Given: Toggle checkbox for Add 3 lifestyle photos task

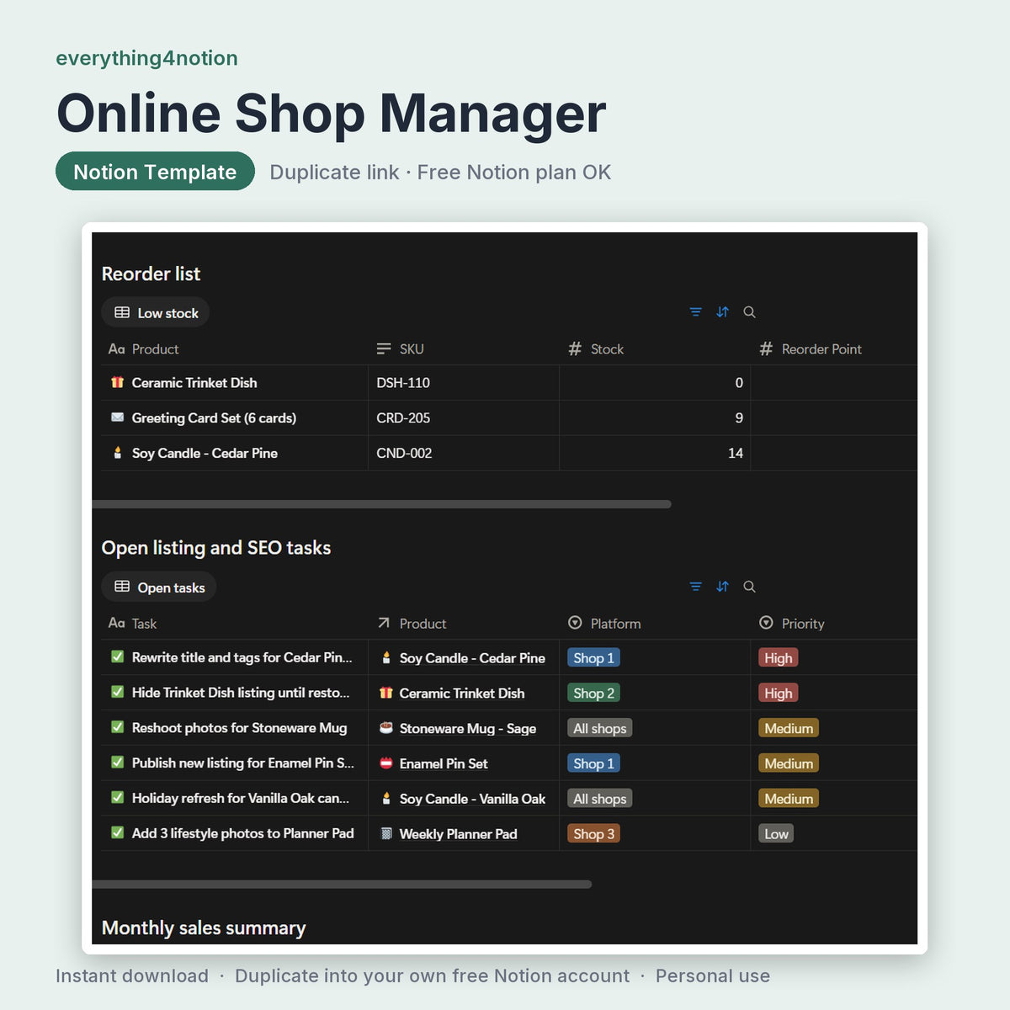Looking at the screenshot, I should (117, 832).
